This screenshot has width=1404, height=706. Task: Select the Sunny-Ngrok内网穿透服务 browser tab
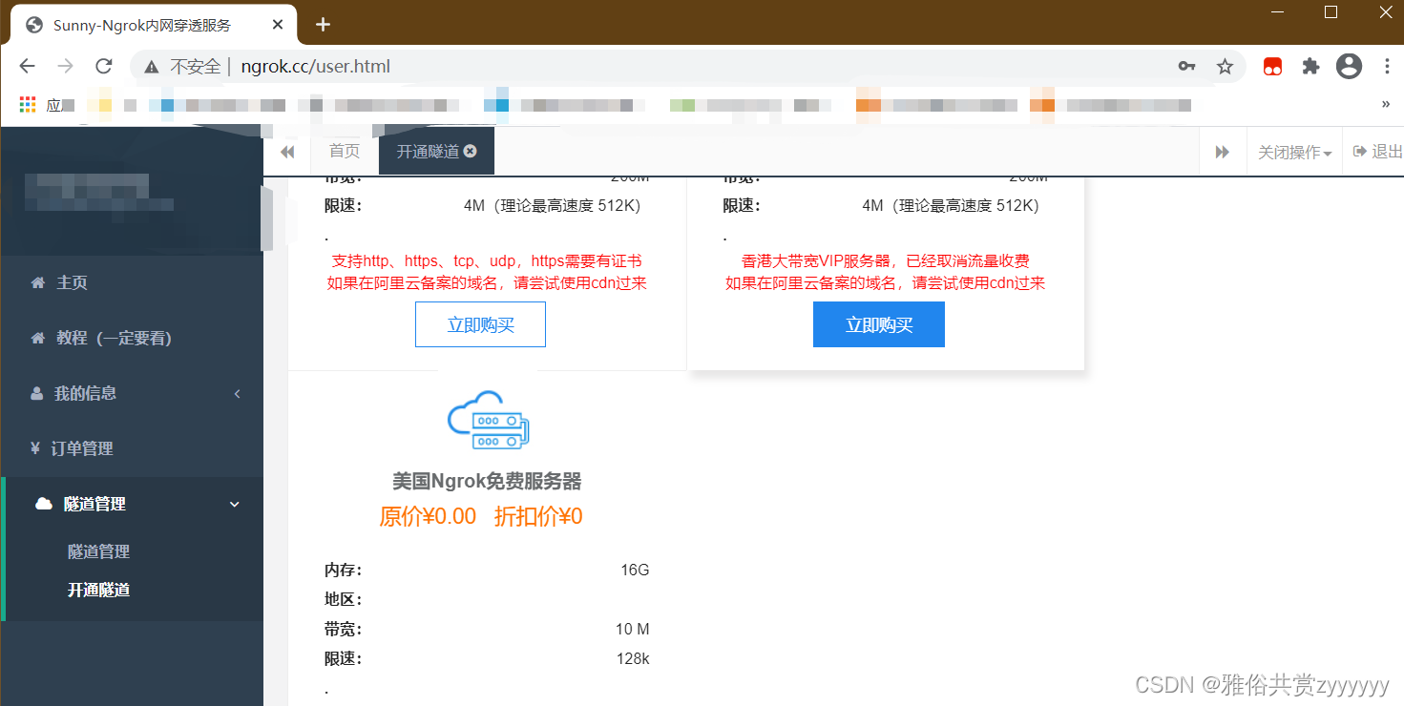(155, 25)
